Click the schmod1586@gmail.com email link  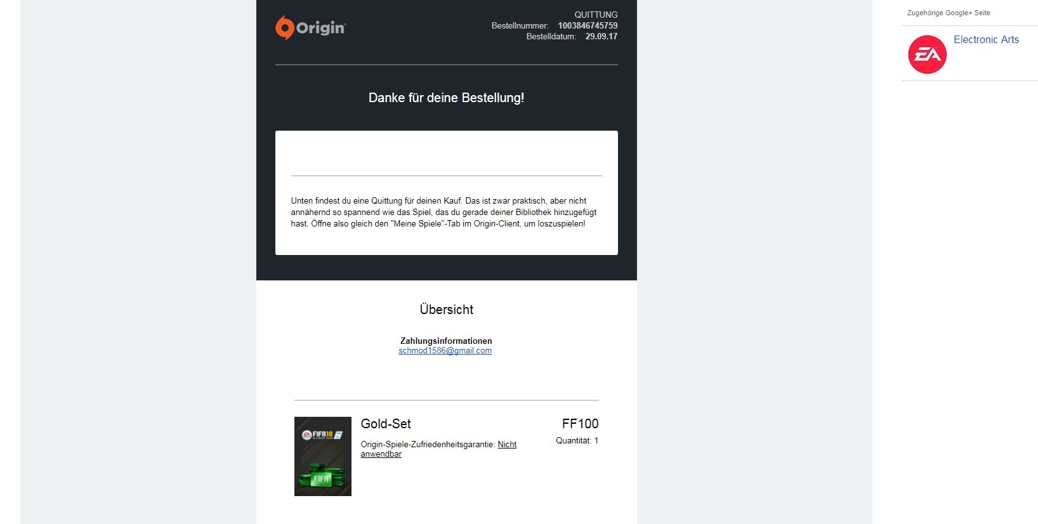(445, 351)
